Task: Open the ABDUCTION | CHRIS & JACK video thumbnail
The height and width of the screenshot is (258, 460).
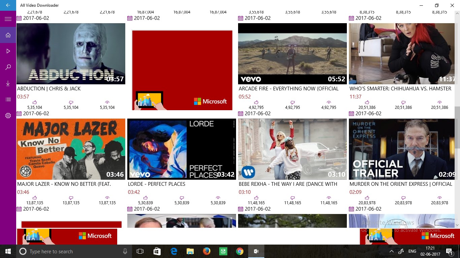Action: pos(71,54)
